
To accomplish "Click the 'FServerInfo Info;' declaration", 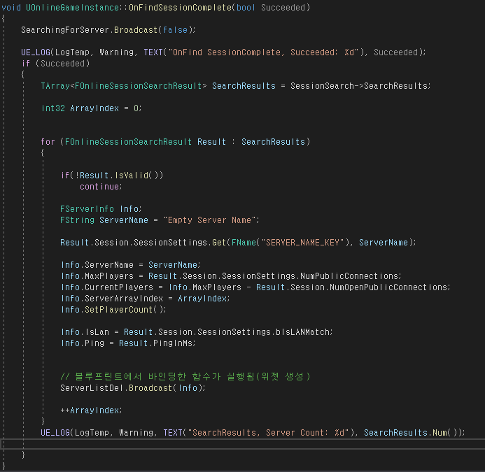I will [101, 209].
